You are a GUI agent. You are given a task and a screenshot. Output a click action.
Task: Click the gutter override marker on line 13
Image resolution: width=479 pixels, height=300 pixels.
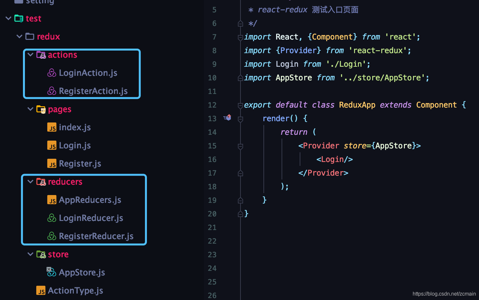(x=227, y=118)
